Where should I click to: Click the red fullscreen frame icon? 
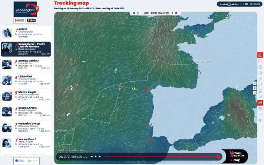coord(260,55)
